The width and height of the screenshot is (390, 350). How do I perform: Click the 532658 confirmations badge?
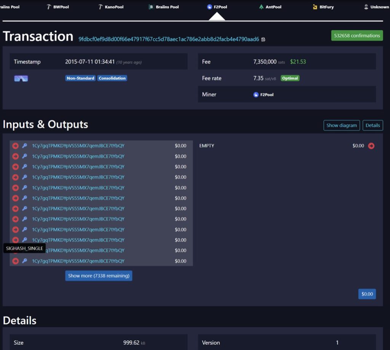point(357,35)
